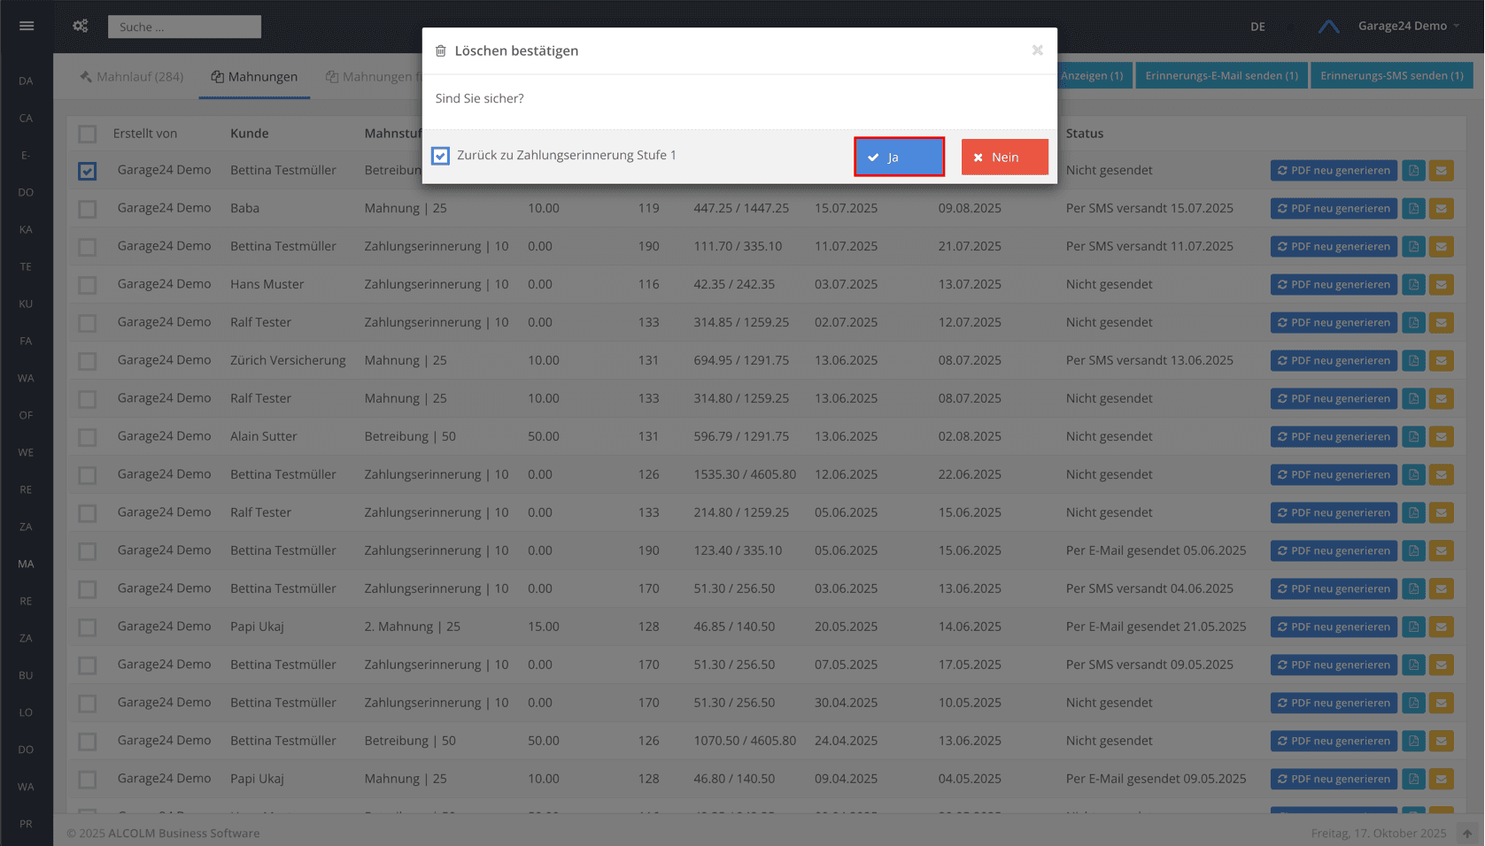Switch to the Mahnlauf (284) tab
Image resolution: width=1485 pixels, height=846 pixels.
pyautogui.click(x=131, y=77)
